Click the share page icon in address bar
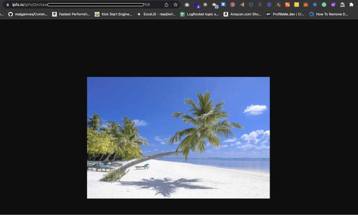Screen dimensions: 358x215 click(166, 5)
